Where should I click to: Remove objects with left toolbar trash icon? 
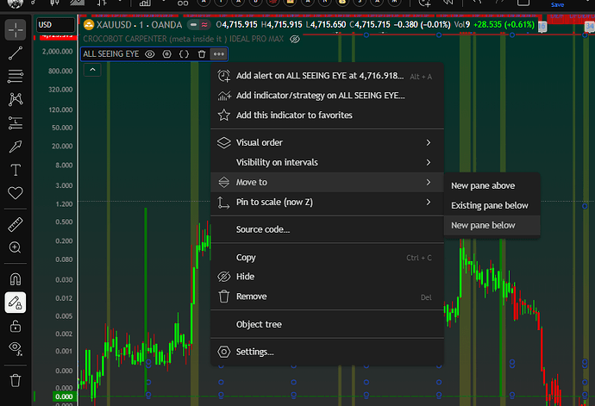[16, 380]
